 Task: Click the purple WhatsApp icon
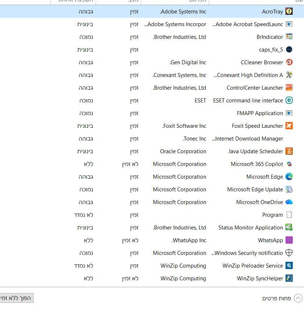(x=289, y=240)
